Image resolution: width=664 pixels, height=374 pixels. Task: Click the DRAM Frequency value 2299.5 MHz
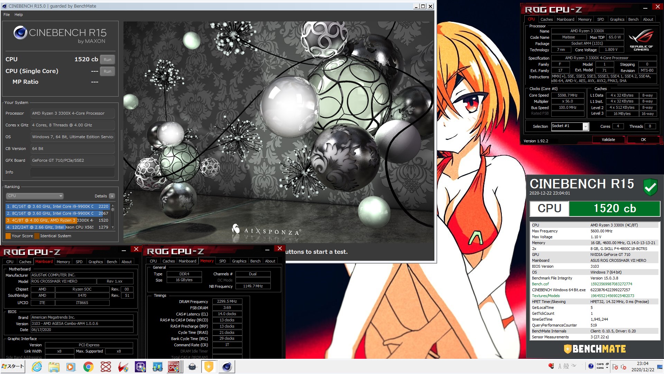point(227,301)
